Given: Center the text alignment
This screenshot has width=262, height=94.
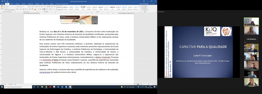Looking at the screenshot, I should click(x=41, y=9).
